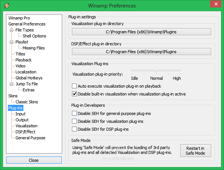224x170 pixels.
Task: Open the Extras preferences page
Action: click(x=29, y=90)
